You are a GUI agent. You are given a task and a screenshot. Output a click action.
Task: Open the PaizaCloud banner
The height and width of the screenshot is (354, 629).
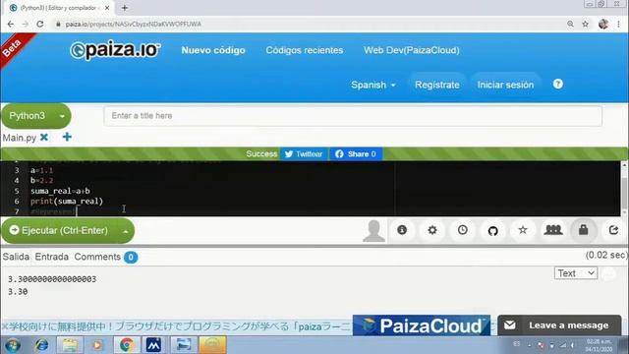pyautogui.click(x=422, y=325)
